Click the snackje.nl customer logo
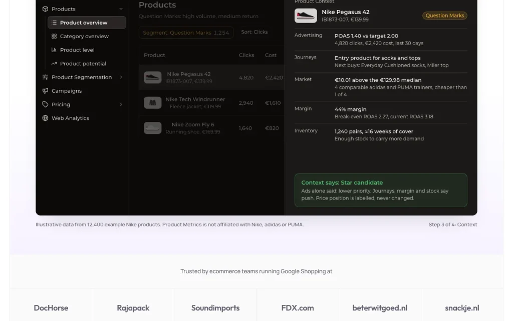This screenshot has width=513, height=321. 461,308
